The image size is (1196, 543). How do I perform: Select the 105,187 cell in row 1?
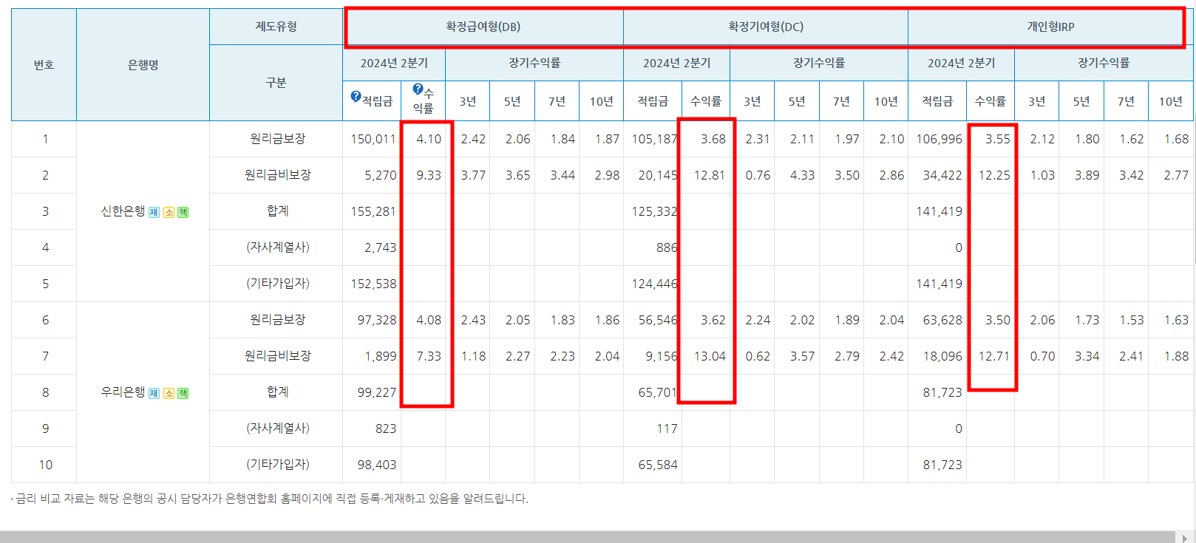(x=653, y=139)
